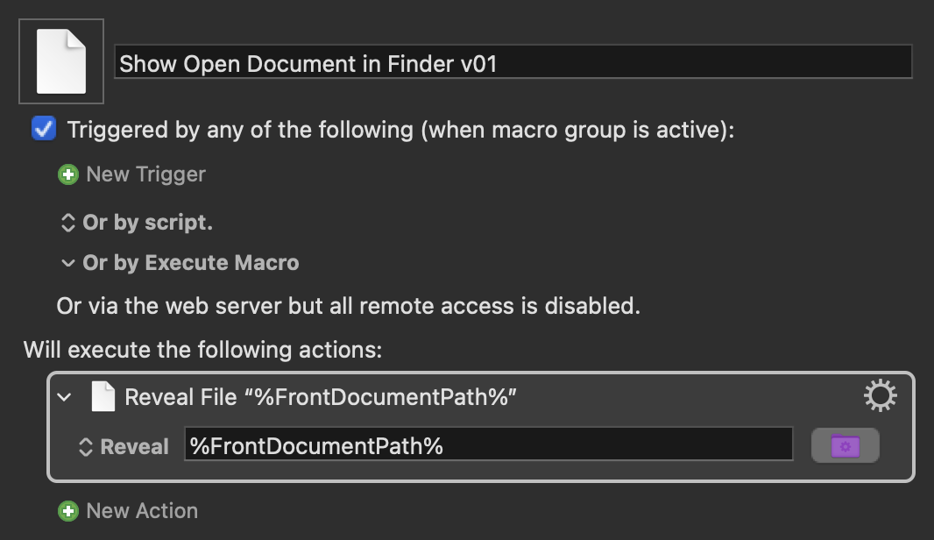Click the bold Reveal label in the action
The image size is (934, 540).
(135, 446)
